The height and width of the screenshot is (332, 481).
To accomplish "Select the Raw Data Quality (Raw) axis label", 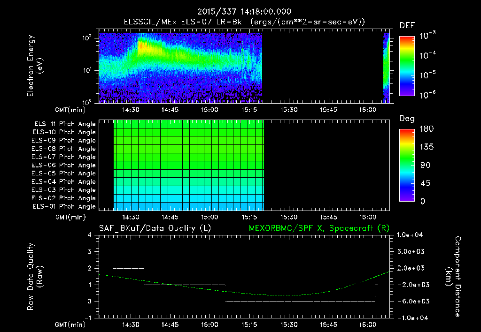I will tap(35, 277).
